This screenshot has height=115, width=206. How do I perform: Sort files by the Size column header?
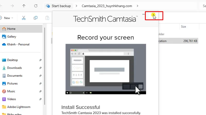pos(183,27)
